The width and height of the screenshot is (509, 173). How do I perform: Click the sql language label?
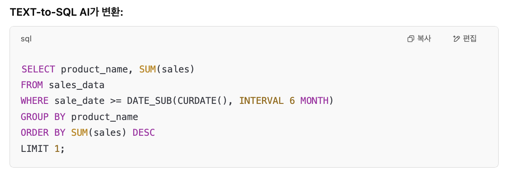[x=26, y=39]
